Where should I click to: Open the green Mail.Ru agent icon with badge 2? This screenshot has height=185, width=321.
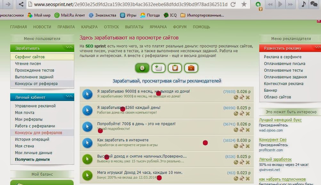tap(259, 5)
